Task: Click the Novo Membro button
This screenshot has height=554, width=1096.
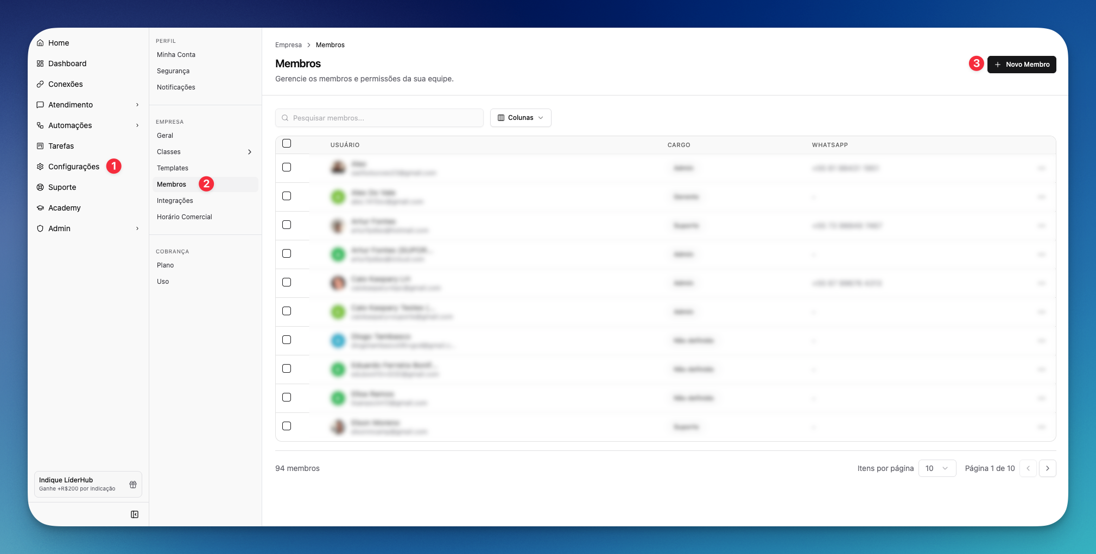Action: pyautogui.click(x=1022, y=65)
